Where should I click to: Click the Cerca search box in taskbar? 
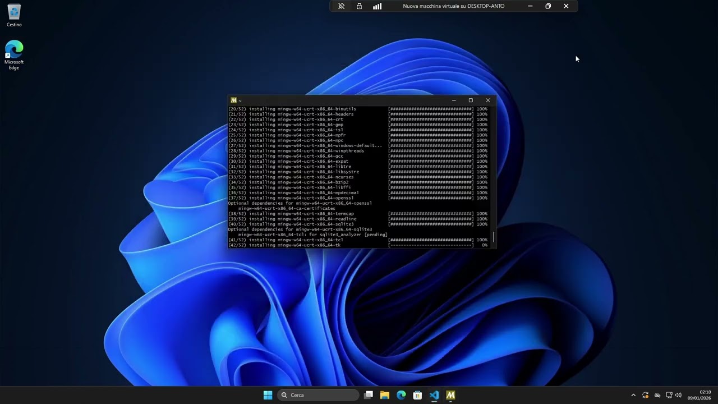tap(319, 395)
